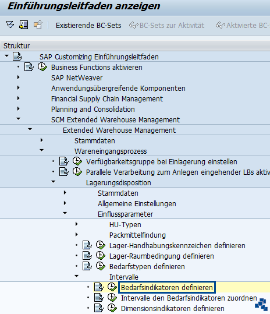Select Planning and Consolidation label
Screen dimensions: 270x314
click(93, 110)
